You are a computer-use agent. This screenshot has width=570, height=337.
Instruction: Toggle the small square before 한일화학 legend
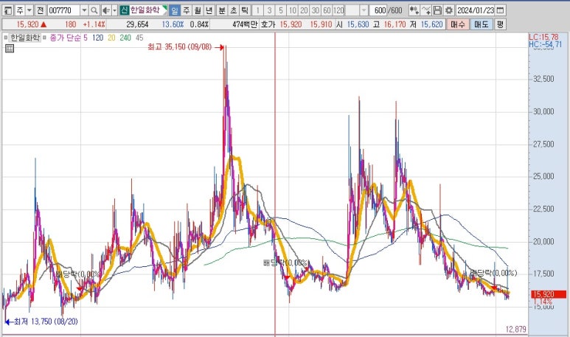click(x=6, y=38)
